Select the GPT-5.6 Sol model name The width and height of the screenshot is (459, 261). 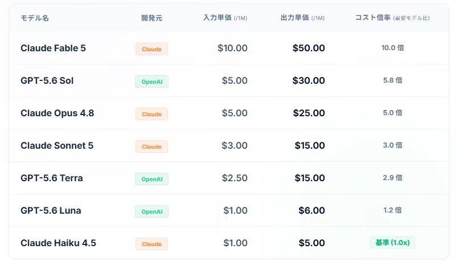47,80
